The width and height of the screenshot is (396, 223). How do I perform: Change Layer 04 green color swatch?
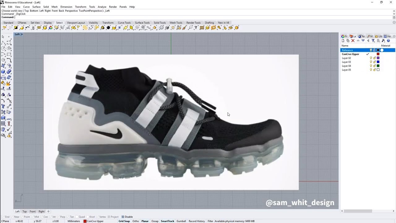(x=378, y=66)
